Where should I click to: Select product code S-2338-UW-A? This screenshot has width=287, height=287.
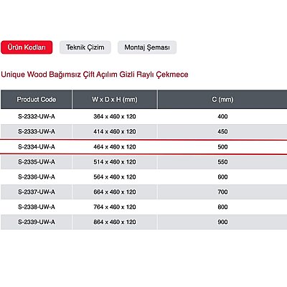pos(37,207)
